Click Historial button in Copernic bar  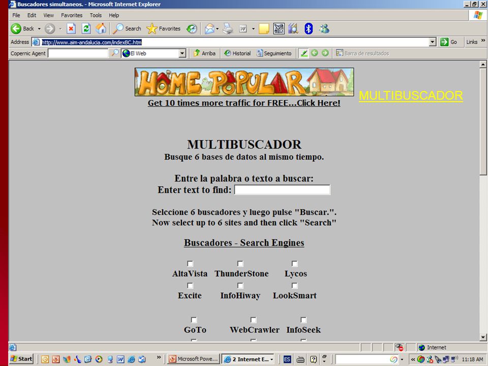[237, 53]
